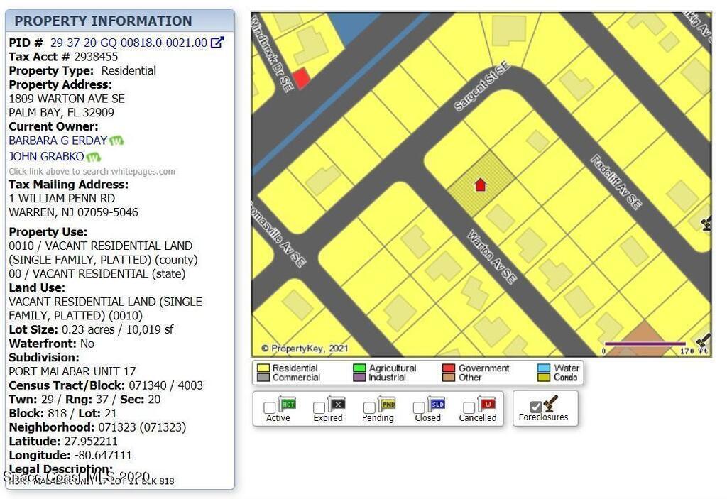Click the green Active listing flag icon
727x499 pixels.
pos(288,405)
